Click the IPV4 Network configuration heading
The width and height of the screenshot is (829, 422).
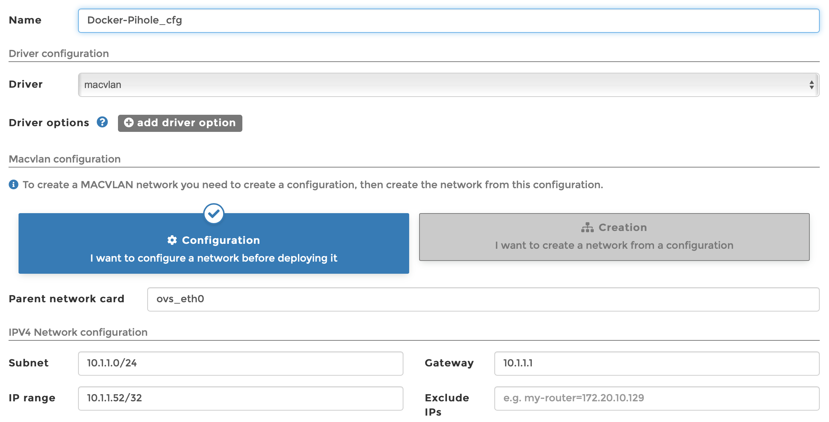(x=78, y=332)
